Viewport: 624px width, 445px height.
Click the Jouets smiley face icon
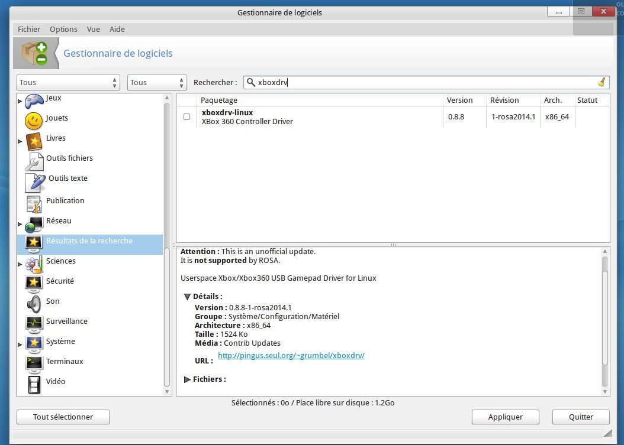pyautogui.click(x=34, y=121)
